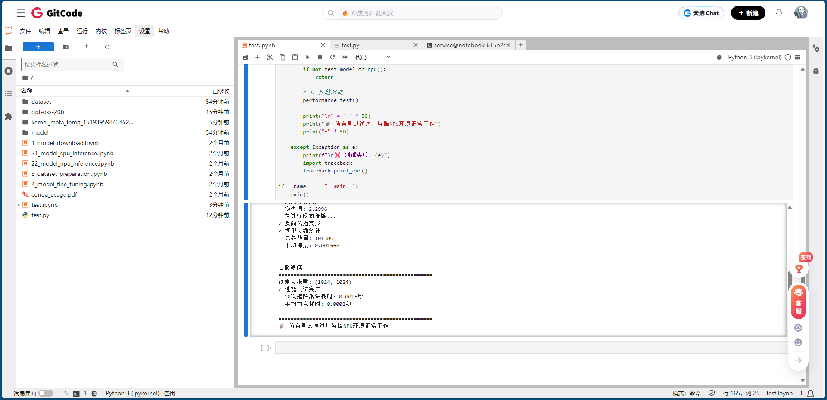Open the 运行 menu
The height and width of the screenshot is (400, 827).
click(82, 31)
